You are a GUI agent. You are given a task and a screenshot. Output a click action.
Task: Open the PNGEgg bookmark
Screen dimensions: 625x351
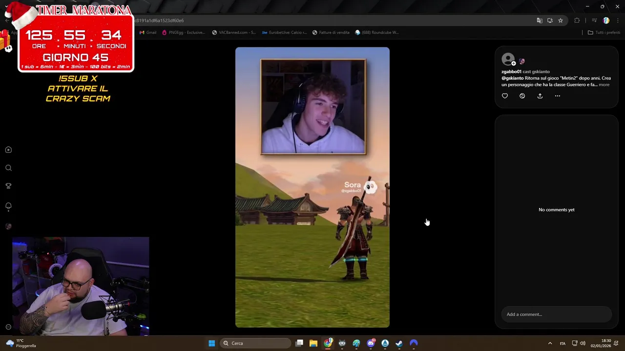click(x=183, y=33)
